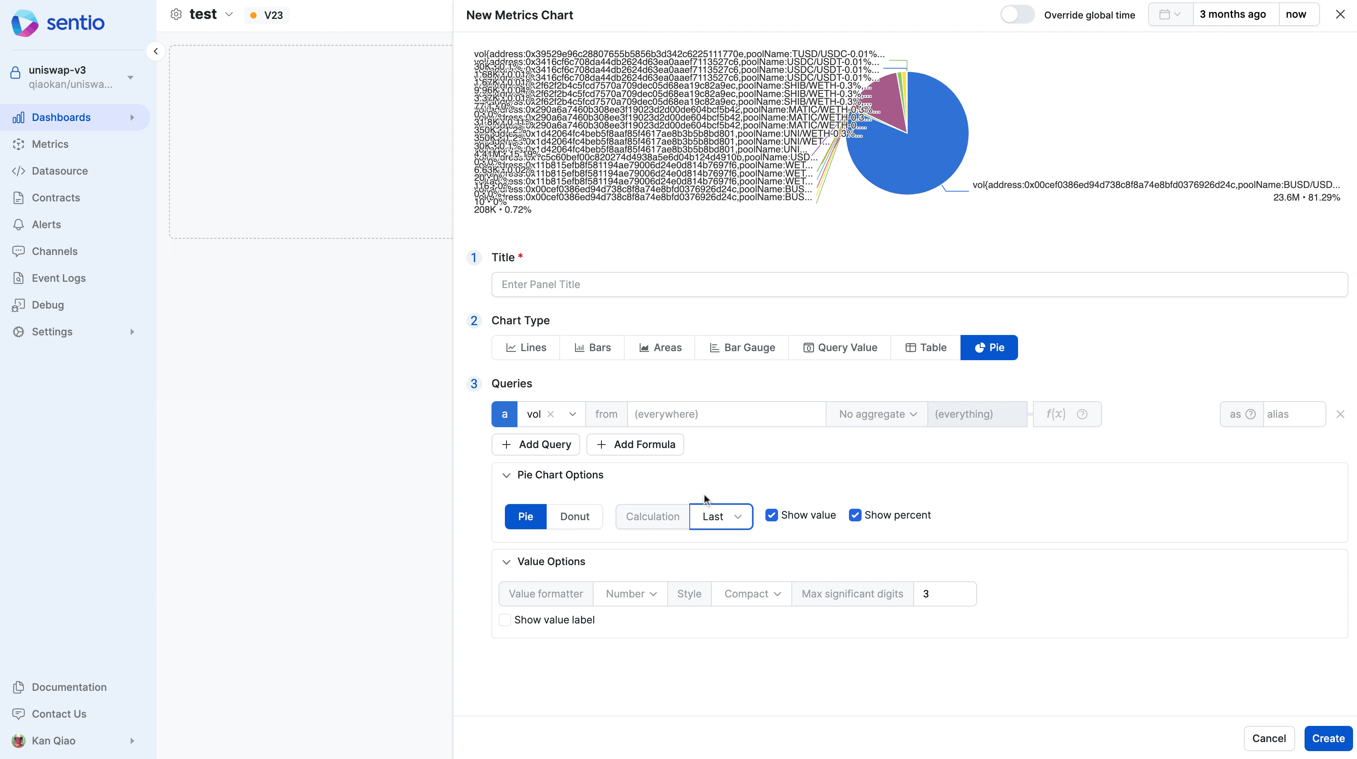Collapse the sidebar with the arrow button
1357x759 pixels.
[x=155, y=51]
